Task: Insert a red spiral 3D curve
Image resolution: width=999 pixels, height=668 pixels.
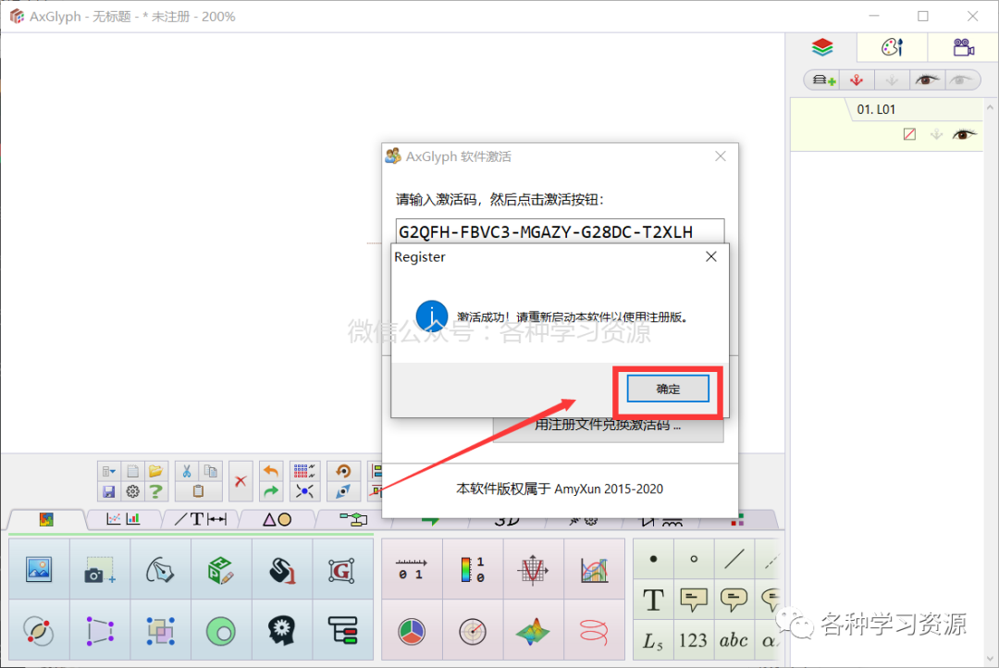Action: (x=594, y=631)
